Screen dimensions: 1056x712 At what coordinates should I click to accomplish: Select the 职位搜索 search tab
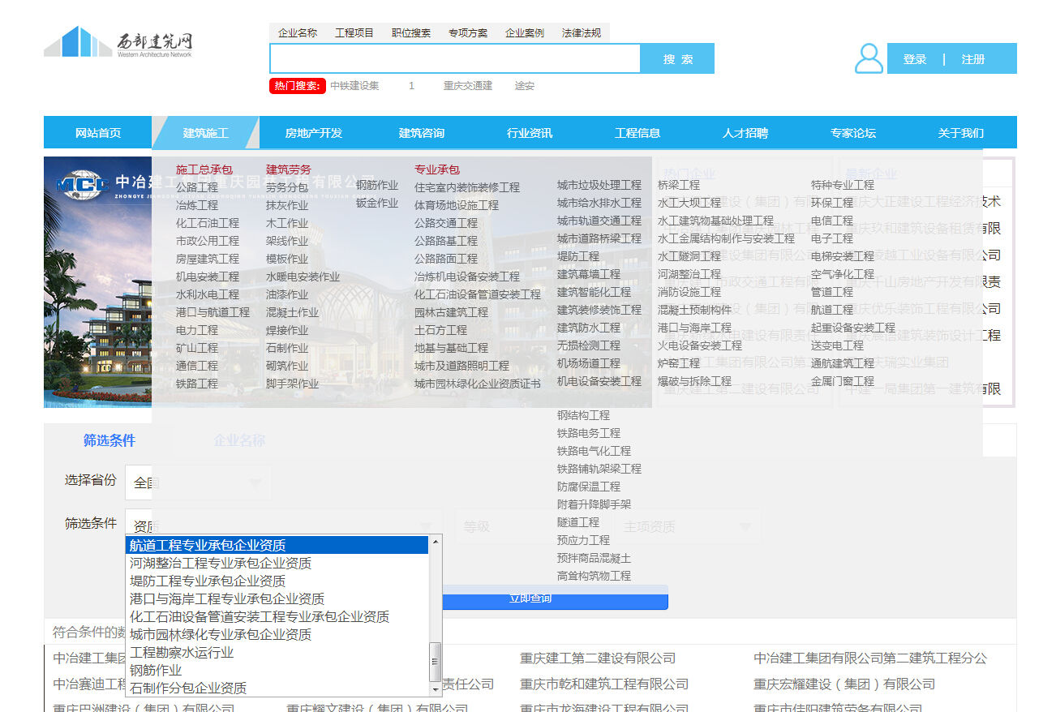click(411, 33)
